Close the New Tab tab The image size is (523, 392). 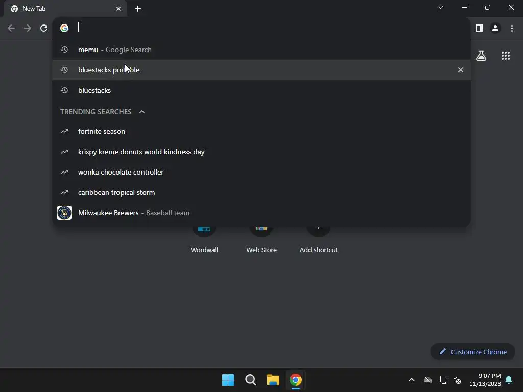[x=118, y=9]
